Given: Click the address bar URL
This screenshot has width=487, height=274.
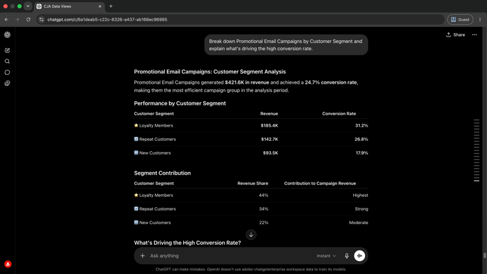Looking at the screenshot, I should coord(107,19).
